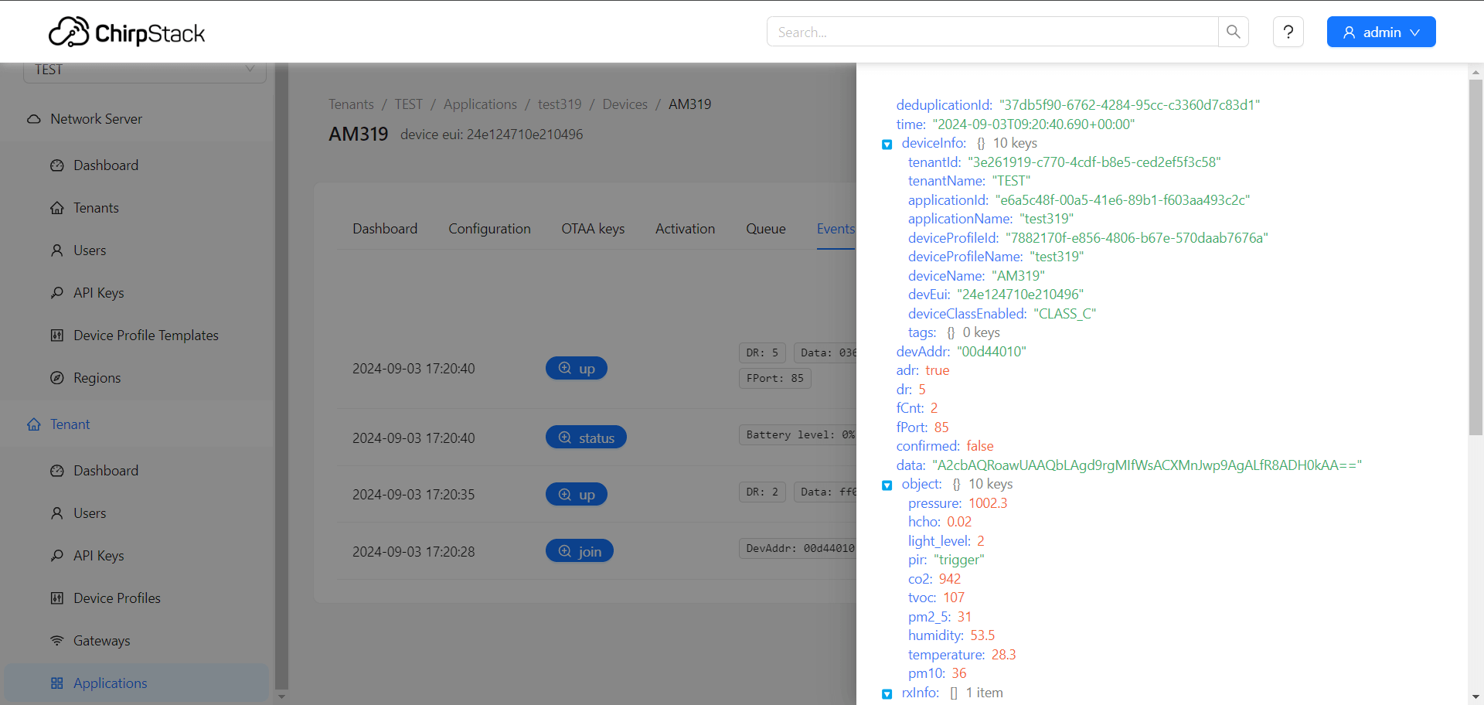Click test319 breadcrumb link
Viewport: 1484px width, 705px height.
tap(560, 104)
